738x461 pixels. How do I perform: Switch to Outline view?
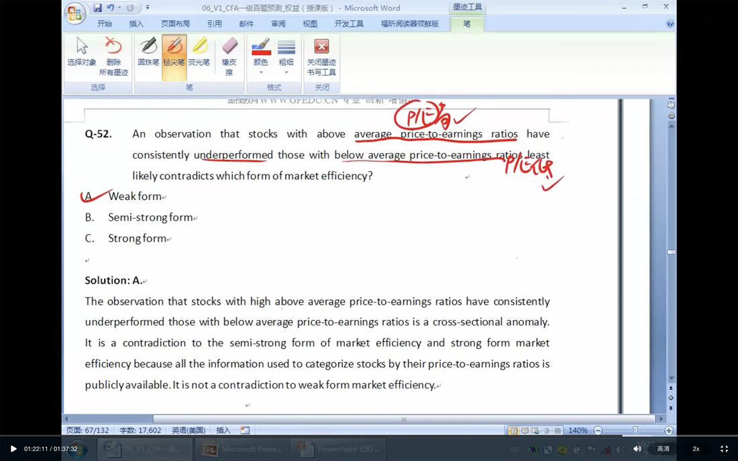coord(546,430)
